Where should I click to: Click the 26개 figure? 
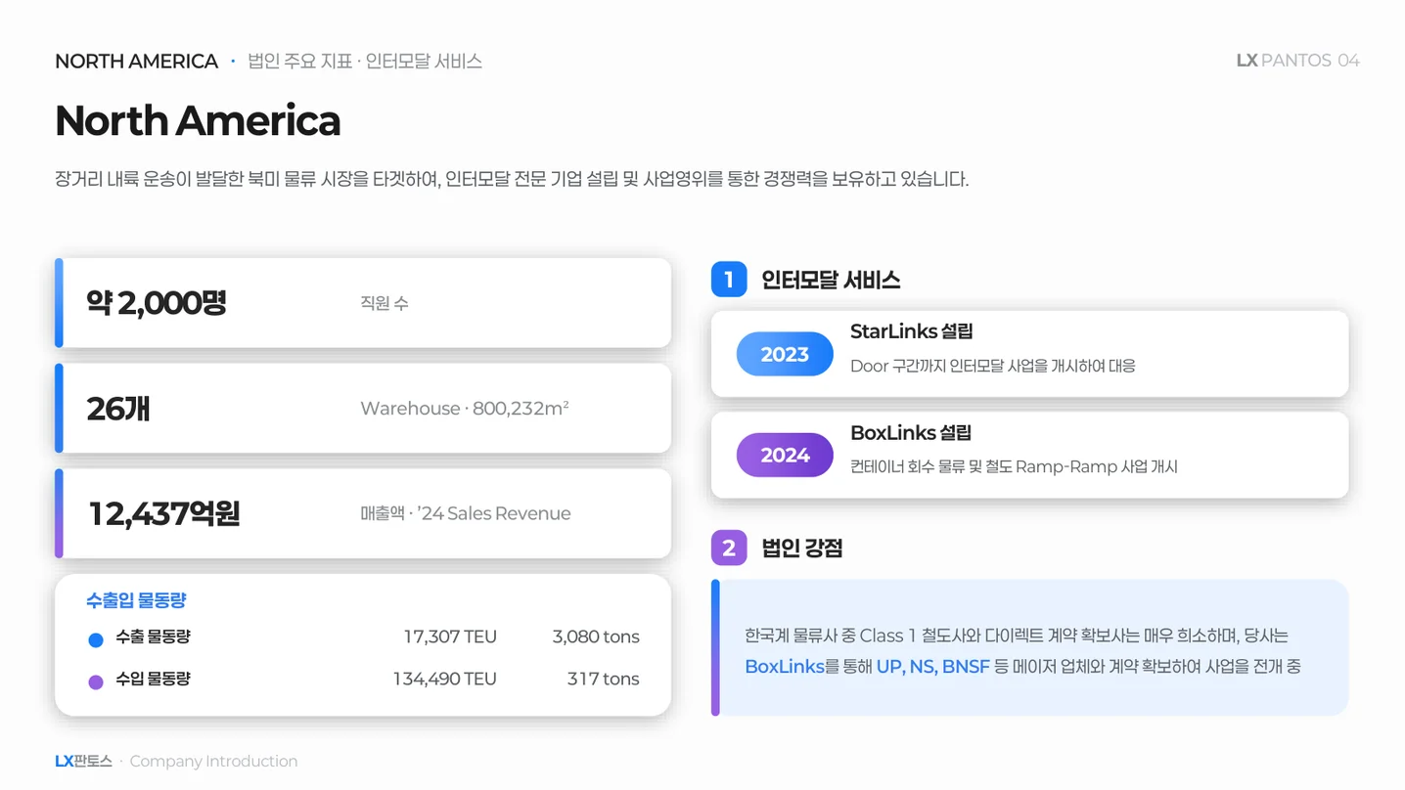pyautogui.click(x=117, y=409)
